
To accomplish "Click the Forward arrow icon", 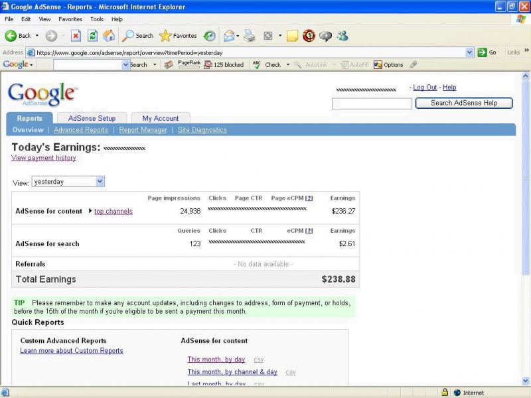I will [x=52, y=36].
